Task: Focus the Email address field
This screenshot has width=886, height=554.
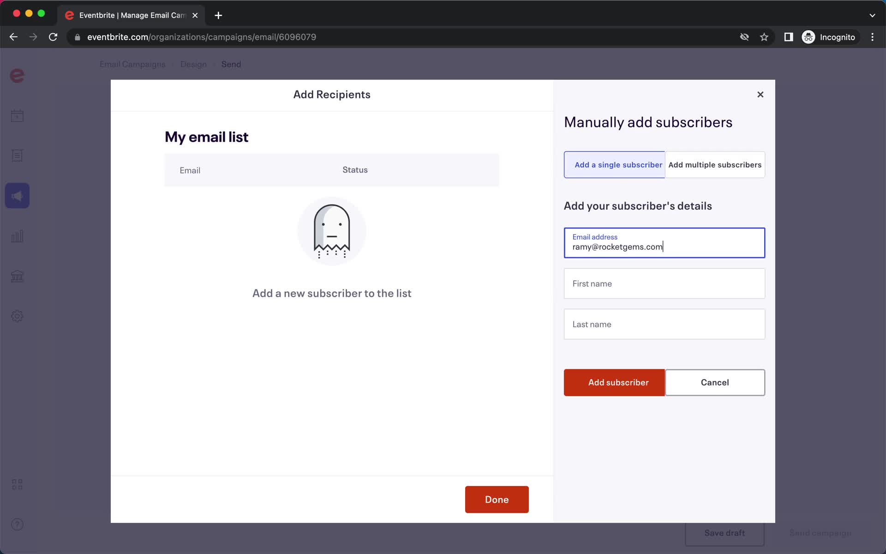Action: pos(664,243)
